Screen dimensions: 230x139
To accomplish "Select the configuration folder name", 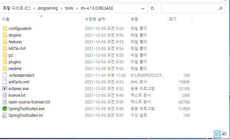I will pyautogui.click(x=20, y=29).
